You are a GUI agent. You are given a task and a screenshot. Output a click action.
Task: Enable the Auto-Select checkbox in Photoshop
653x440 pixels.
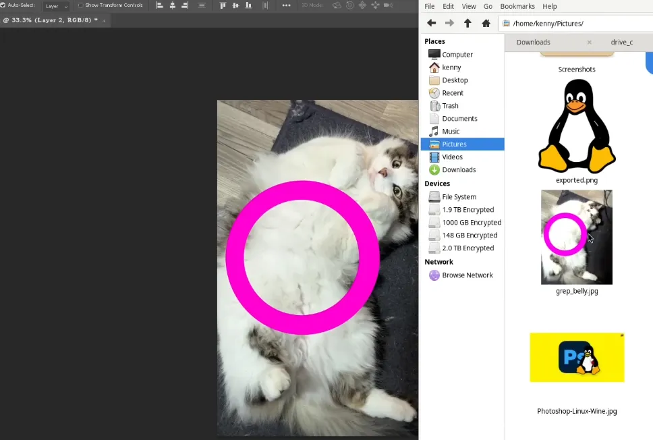point(3,5)
